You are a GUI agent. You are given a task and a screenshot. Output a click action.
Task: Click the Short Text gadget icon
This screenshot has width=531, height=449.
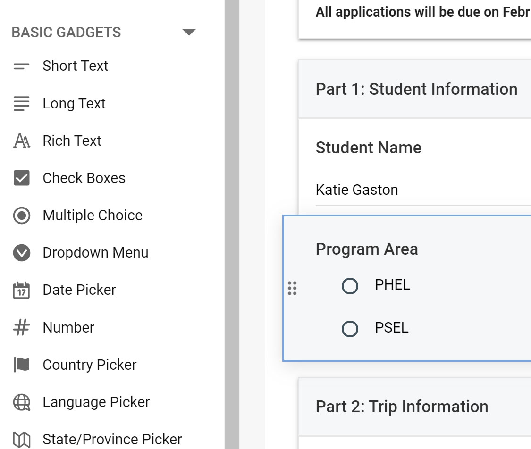click(22, 66)
